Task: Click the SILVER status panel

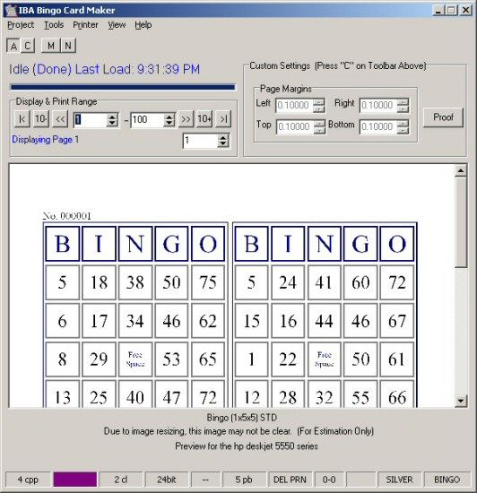Action: tap(399, 480)
